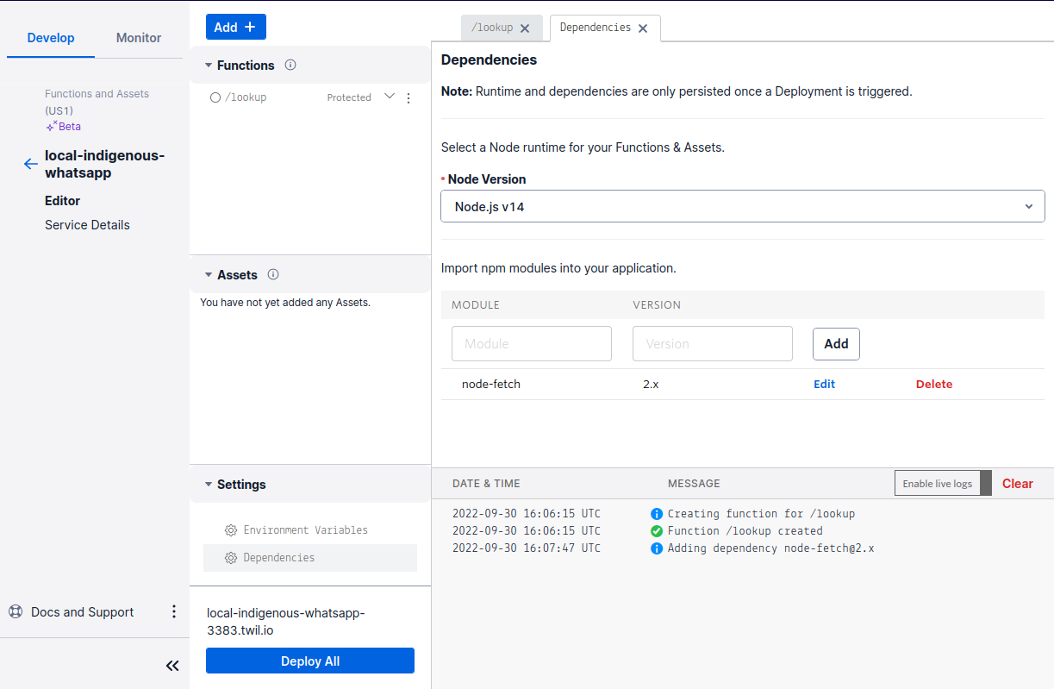Click the back arrow beside local-indigenous-whatsapp
Viewport: 1054px width, 689px height.
[x=31, y=164]
